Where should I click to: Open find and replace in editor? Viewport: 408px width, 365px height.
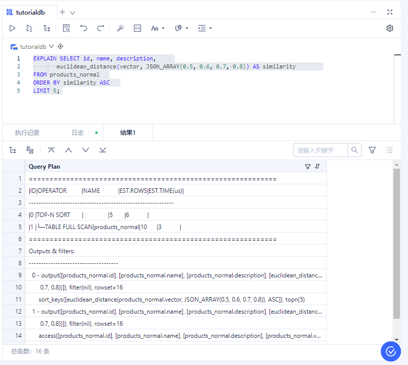66,28
